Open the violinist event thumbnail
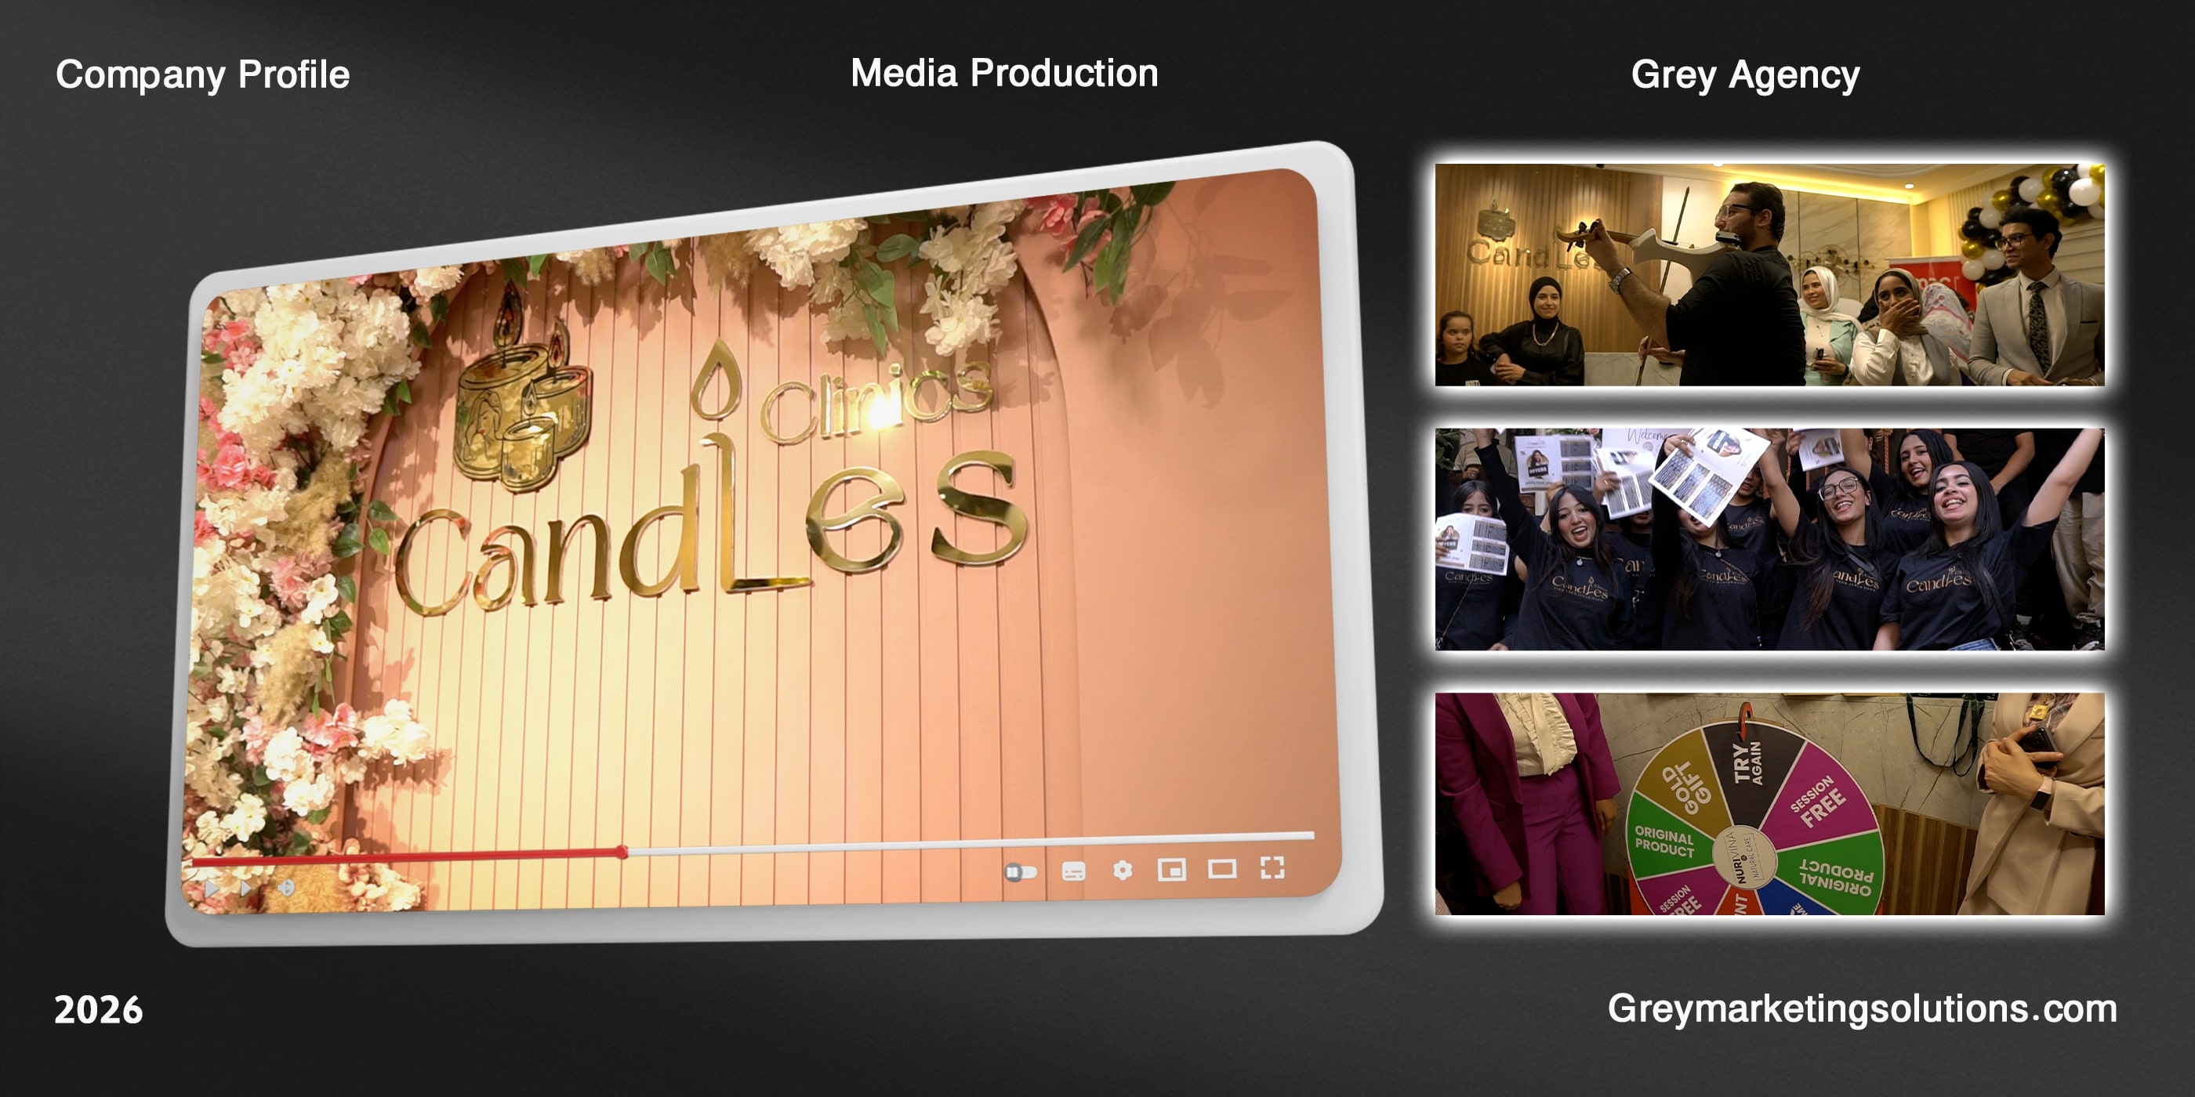This screenshot has height=1097, width=2195. 1769,274
